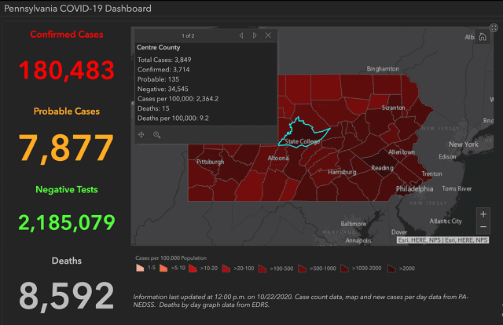Click the >1000-2000 legend swatch

click(344, 268)
